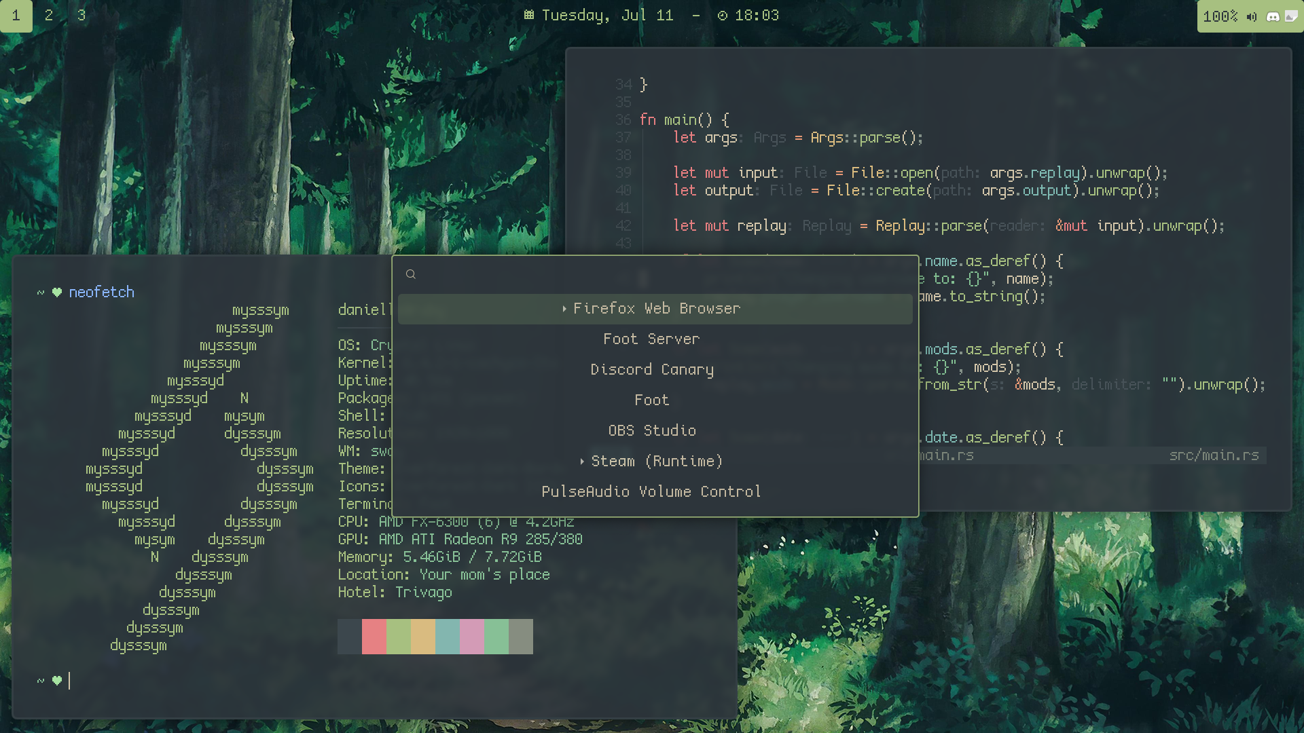Click the red color block in neofetch
The width and height of the screenshot is (1304, 733).
point(374,637)
